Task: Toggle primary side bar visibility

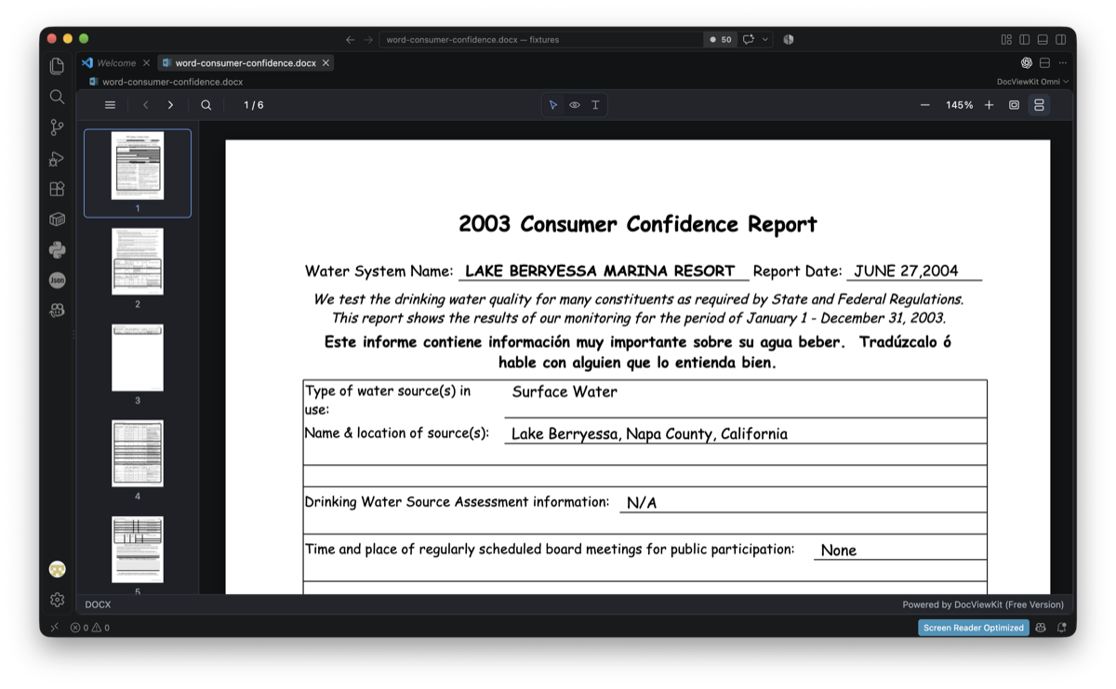Action: point(1025,39)
